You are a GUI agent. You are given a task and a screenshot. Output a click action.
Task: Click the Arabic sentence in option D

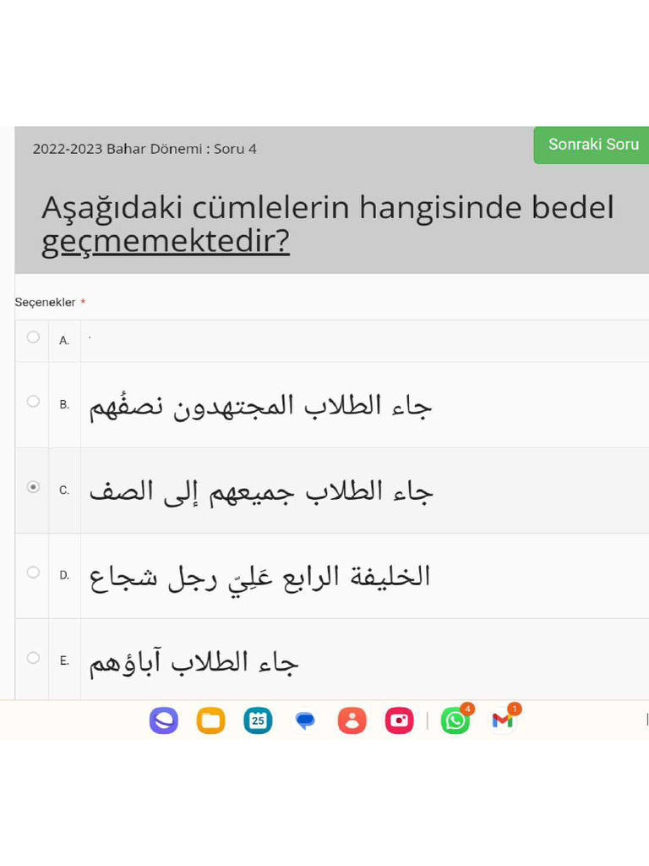click(x=259, y=578)
